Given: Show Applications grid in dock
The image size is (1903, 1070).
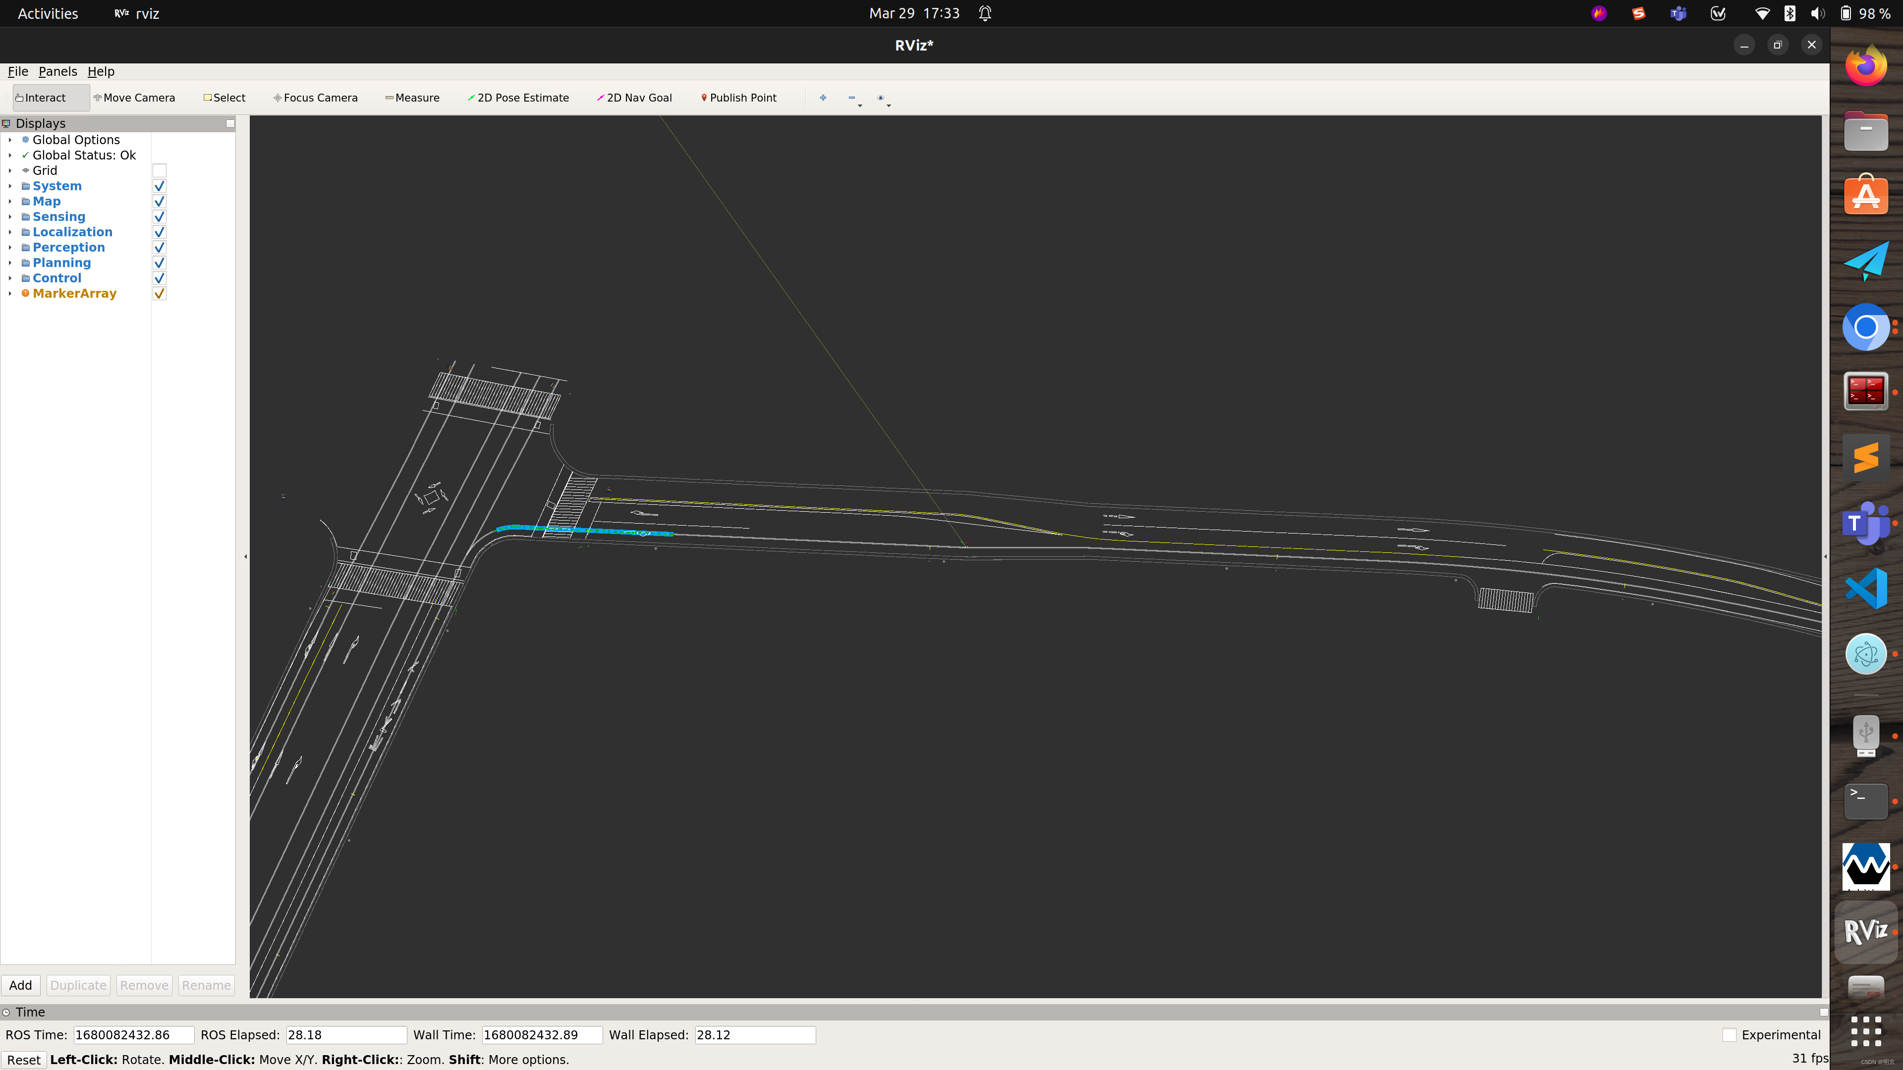Looking at the screenshot, I should tap(1866, 1031).
